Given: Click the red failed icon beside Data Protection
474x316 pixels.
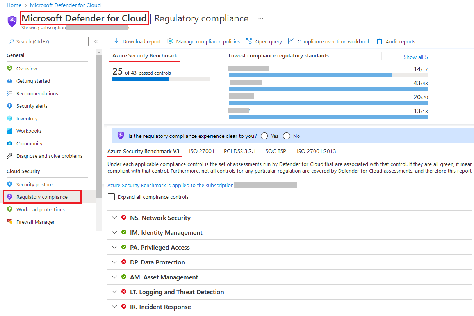Looking at the screenshot, I should [124, 262].
